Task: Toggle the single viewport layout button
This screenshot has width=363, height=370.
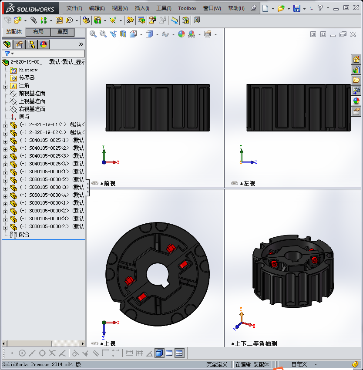Action: (169, 353)
